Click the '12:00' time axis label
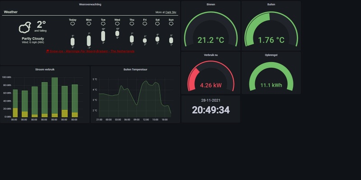The image size is (361, 180). click(x=146, y=120)
